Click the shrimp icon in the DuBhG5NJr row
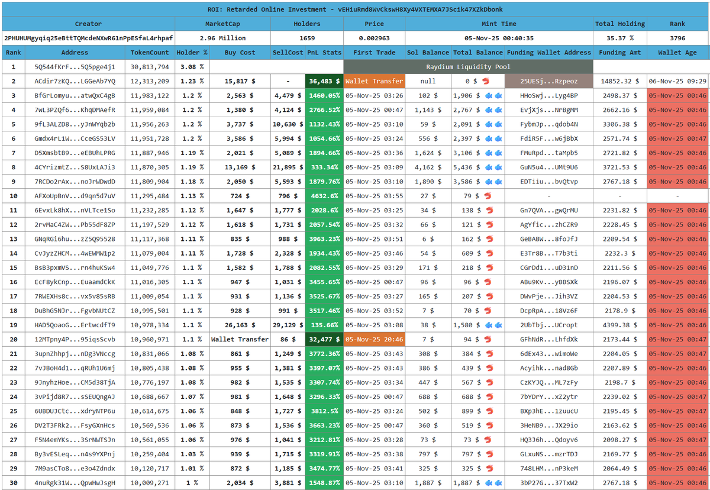 [x=488, y=311]
